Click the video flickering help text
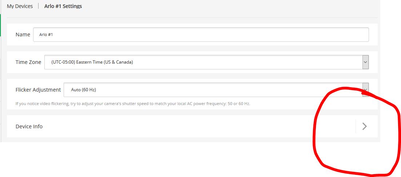This screenshot has width=401, height=177. pos(133,104)
